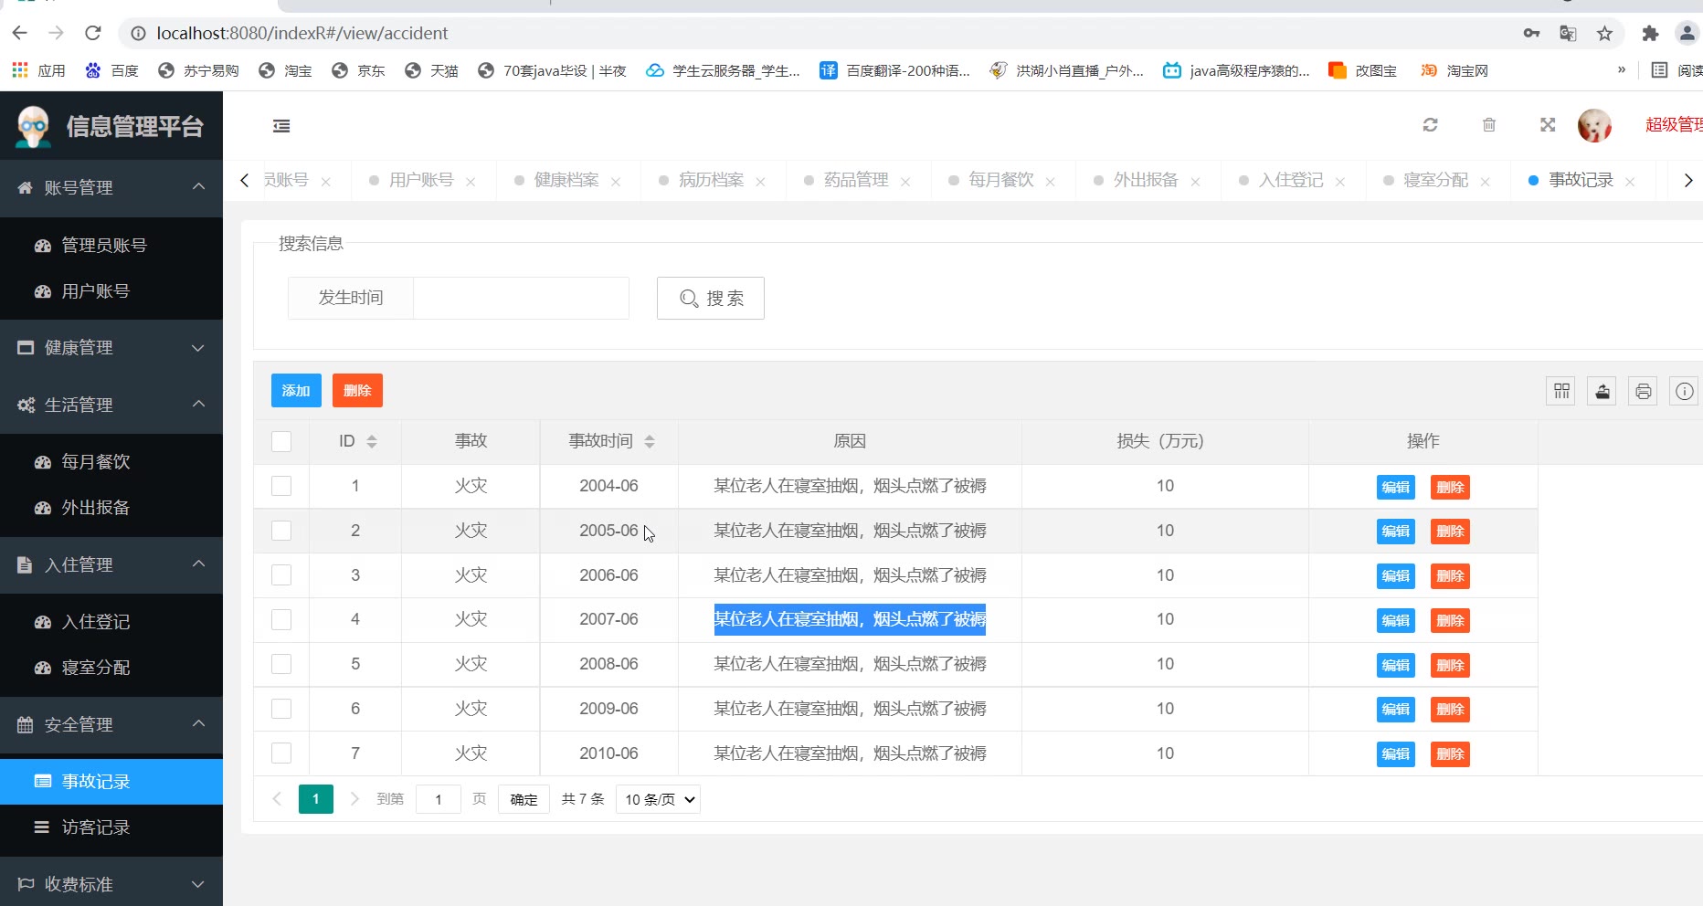Click the export table icon
Screen dimensions: 1703x906
click(1602, 391)
